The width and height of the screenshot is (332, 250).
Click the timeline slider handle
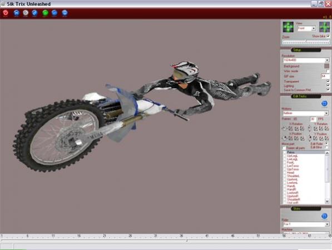[187, 241]
